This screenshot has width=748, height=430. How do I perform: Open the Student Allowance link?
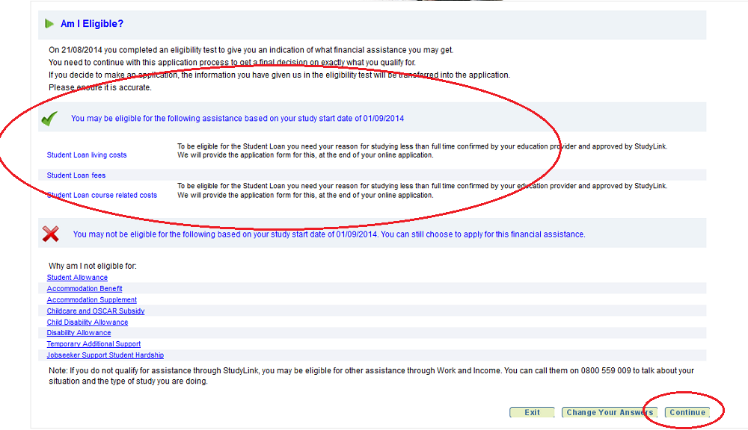(x=77, y=278)
